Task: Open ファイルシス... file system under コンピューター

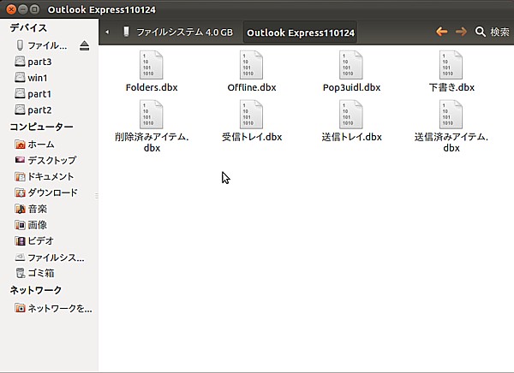Action: (49, 258)
